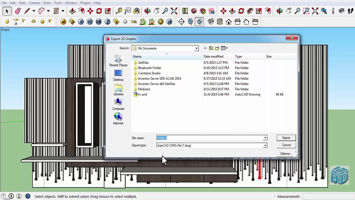Switch to Right view
Screen dimensions: 355x200
238,22
